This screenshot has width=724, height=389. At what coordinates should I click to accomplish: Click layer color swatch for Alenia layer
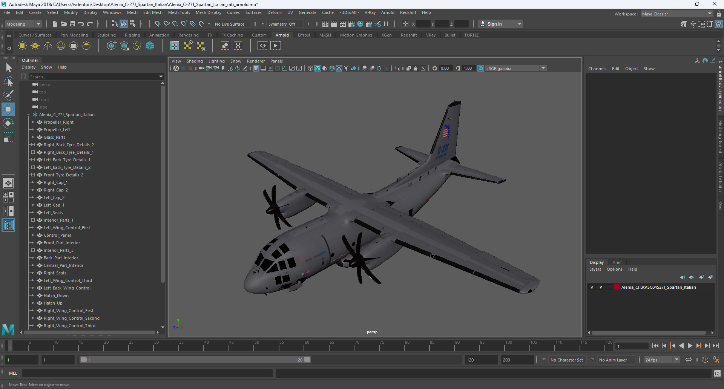(617, 287)
